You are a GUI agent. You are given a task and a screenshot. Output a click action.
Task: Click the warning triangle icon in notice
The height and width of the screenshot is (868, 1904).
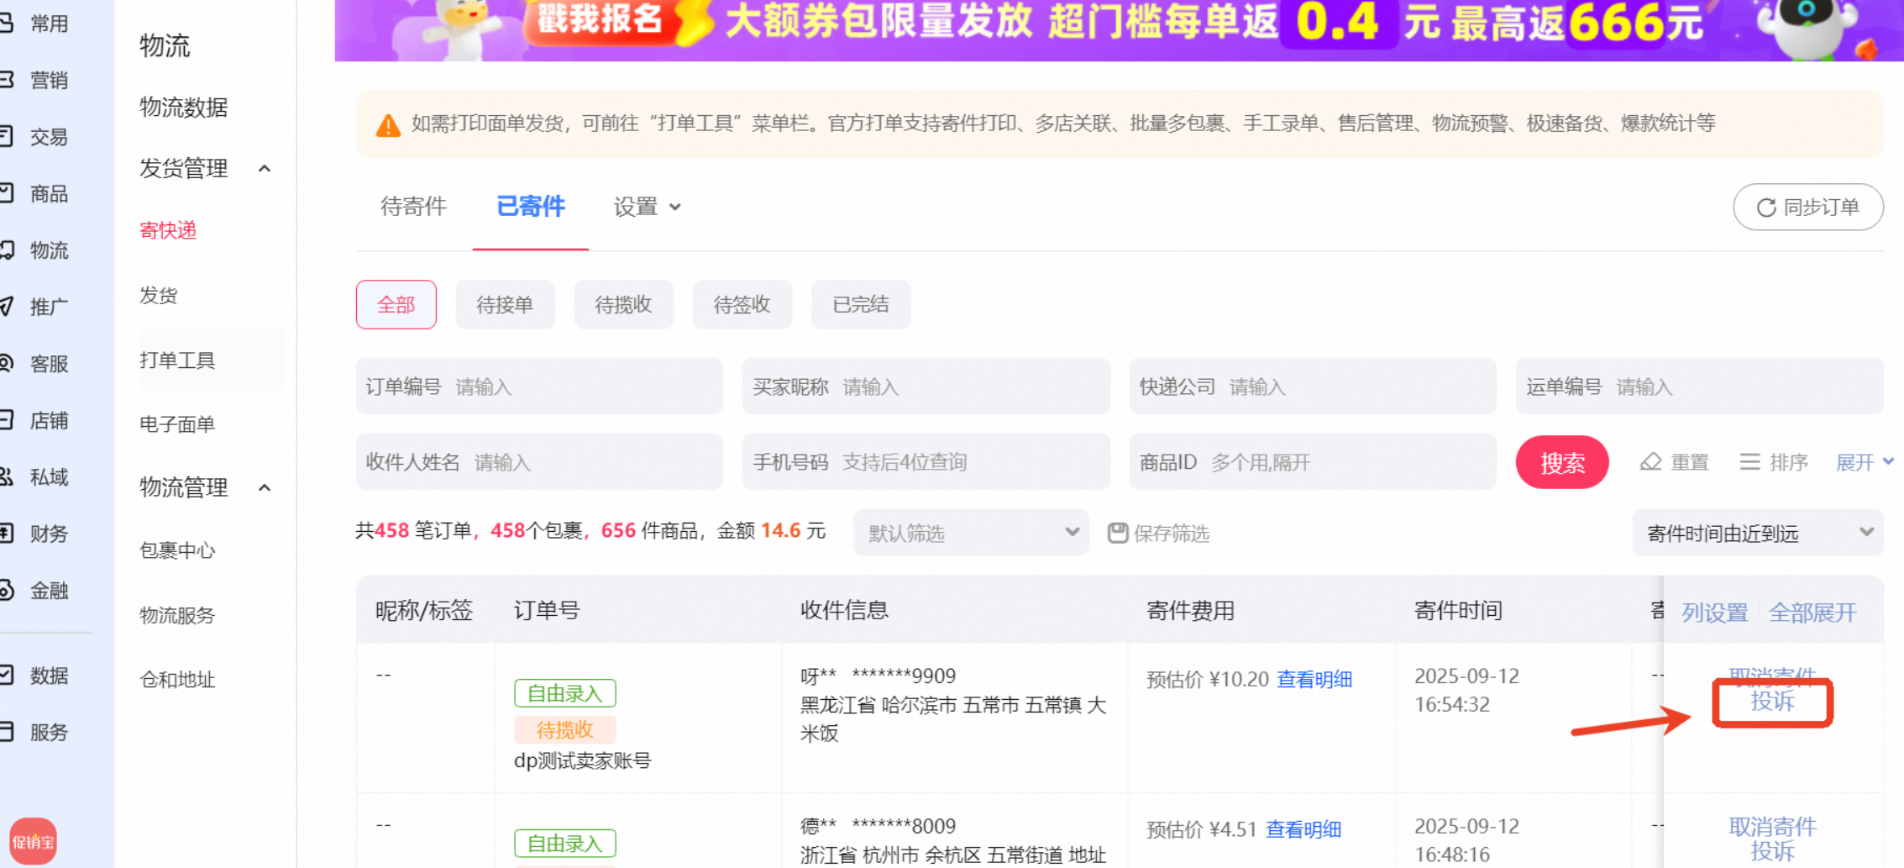coord(388,125)
